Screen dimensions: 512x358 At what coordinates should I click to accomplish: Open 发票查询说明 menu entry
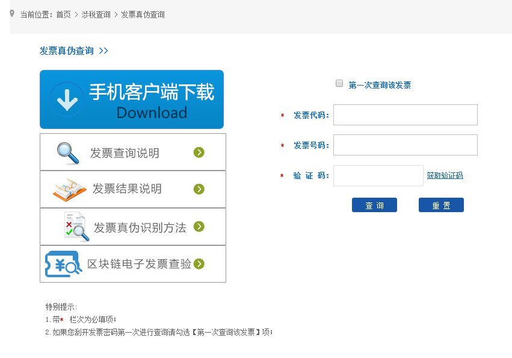133,152
